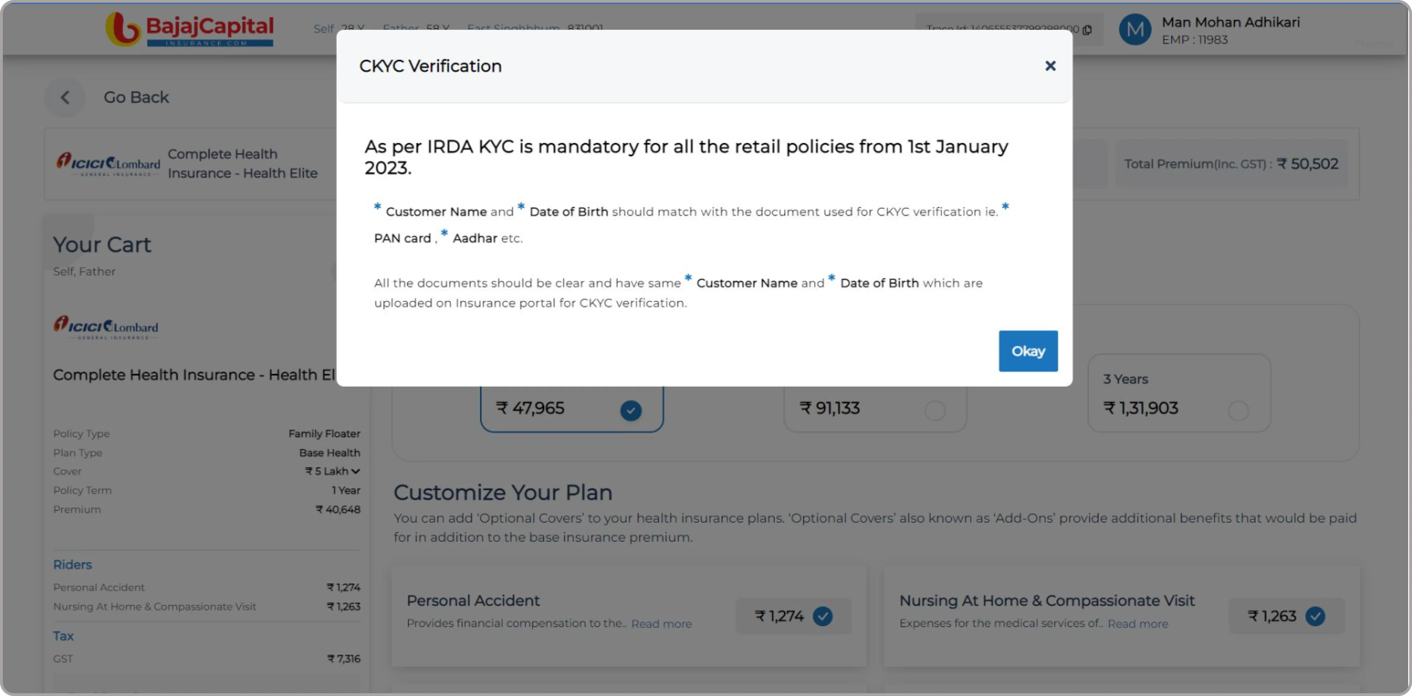Image resolution: width=1412 pixels, height=696 pixels.
Task: Click the Go Back label
Action: (x=136, y=98)
